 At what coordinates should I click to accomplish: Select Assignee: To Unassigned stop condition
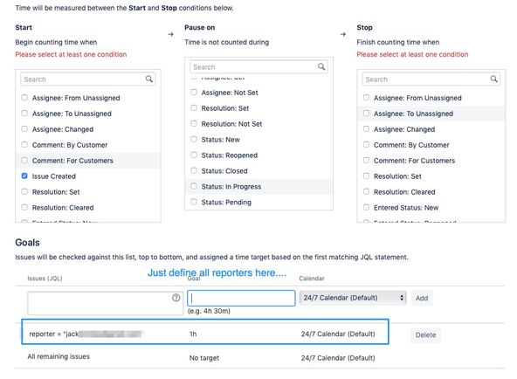coord(366,114)
